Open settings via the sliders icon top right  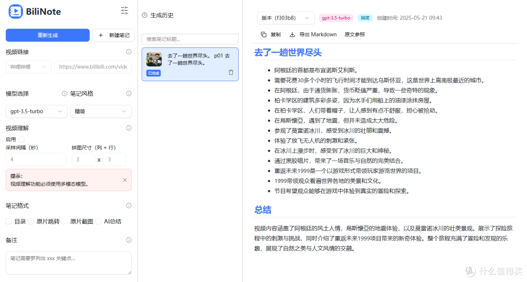[x=124, y=10]
